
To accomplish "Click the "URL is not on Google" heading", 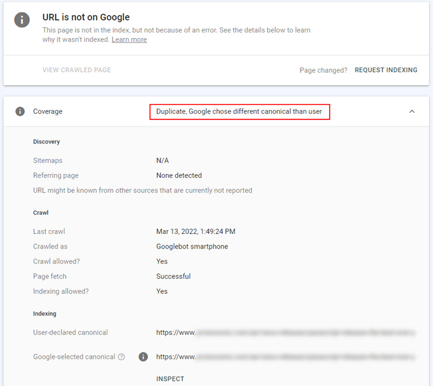I will click(x=86, y=17).
